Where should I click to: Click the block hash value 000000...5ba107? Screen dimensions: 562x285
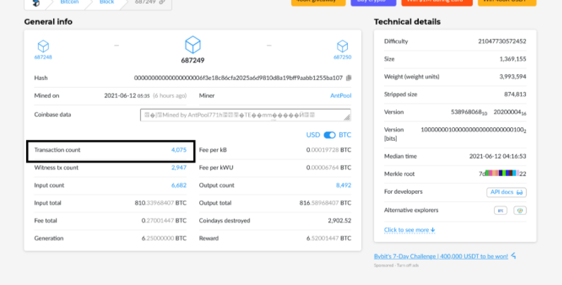(x=238, y=78)
